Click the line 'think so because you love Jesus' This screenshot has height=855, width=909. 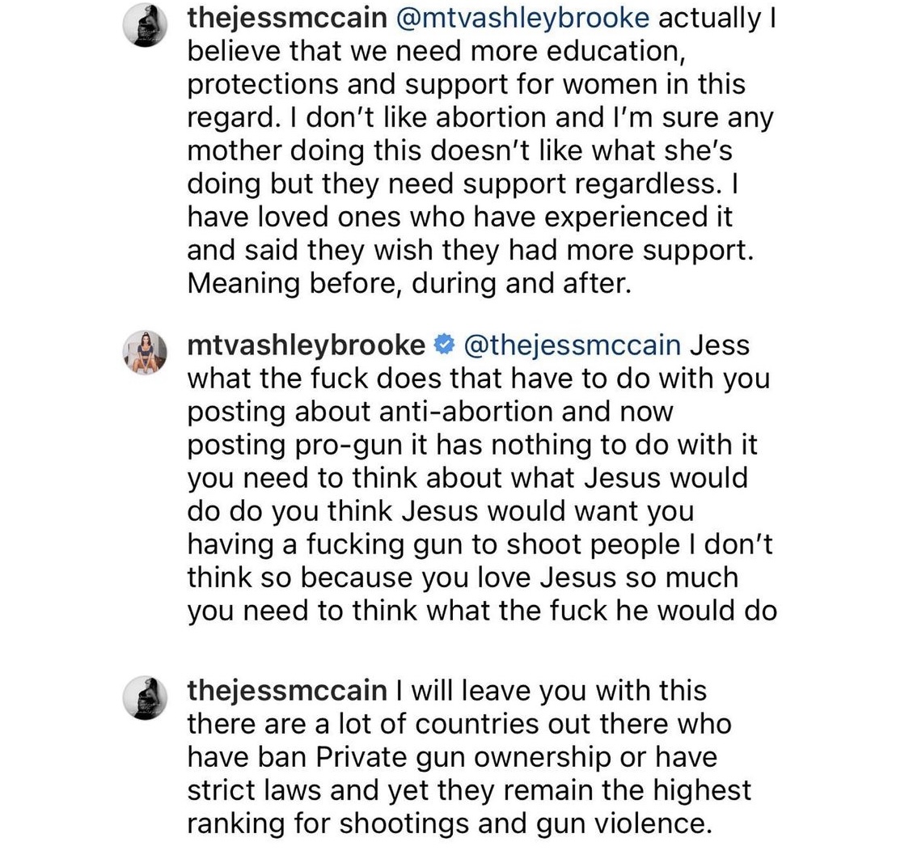click(463, 578)
